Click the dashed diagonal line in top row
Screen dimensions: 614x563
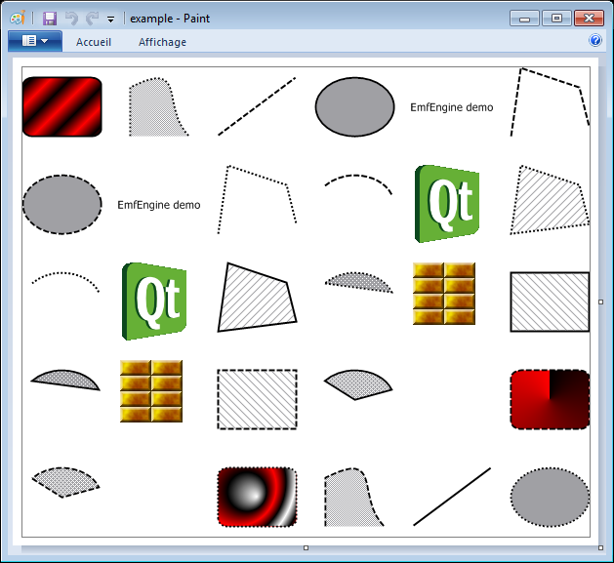[x=257, y=106]
